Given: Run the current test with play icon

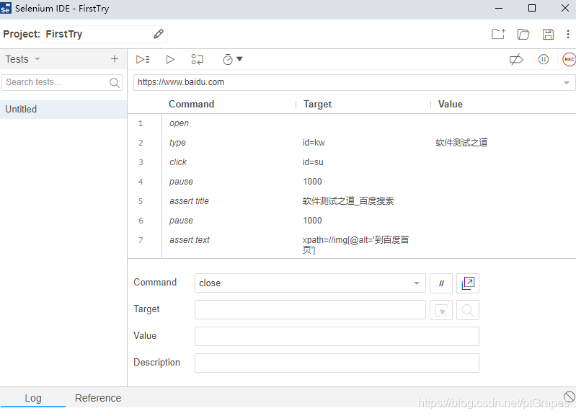Looking at the screenshot, I should tap(170, 59).
